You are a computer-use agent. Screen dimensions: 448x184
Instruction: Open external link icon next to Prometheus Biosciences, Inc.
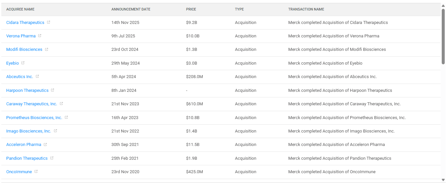click(66, 117)
